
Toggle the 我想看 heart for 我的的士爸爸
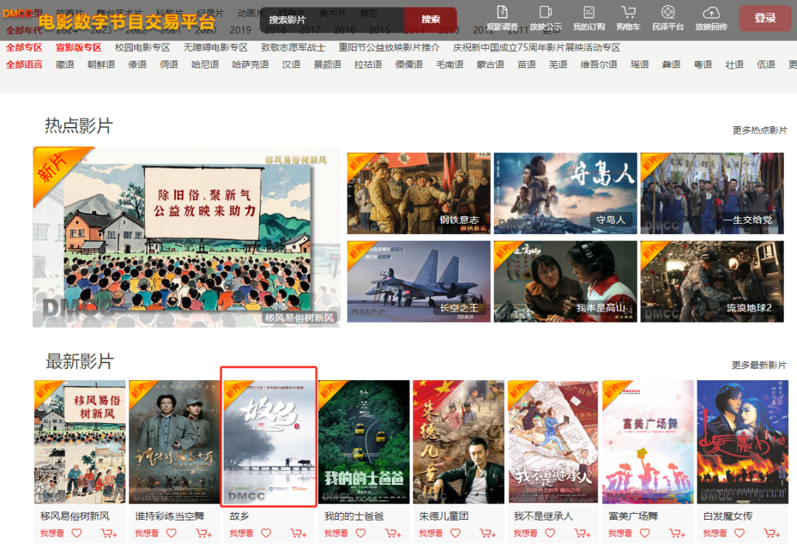[360, 534]
